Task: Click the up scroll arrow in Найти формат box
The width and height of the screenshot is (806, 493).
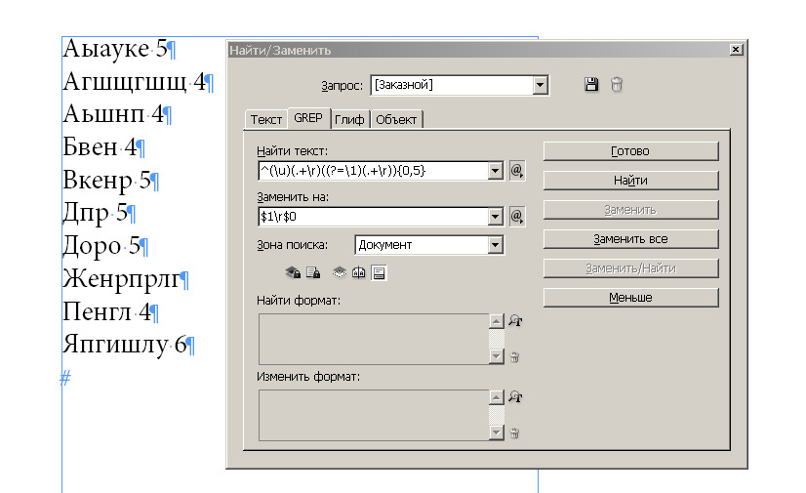Action: pyautogui.click(x=496, y=322)
